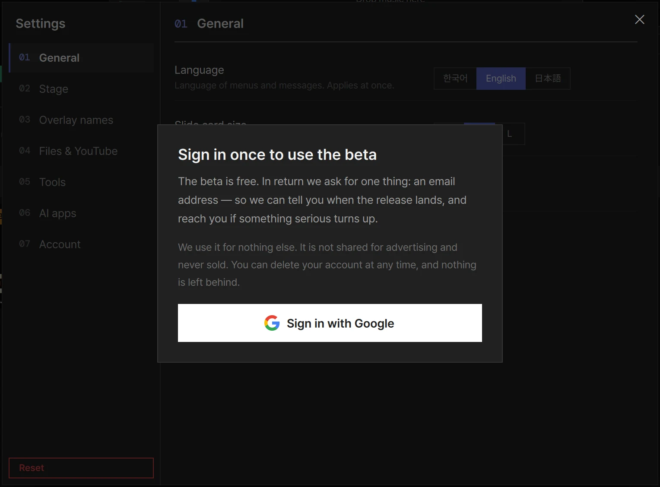The image size is (660, 487).
Task: Go to Overlay names settings
Action: pos(81,120)
